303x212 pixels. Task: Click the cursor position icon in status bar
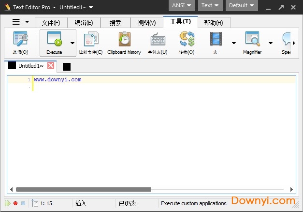pos(35,203)
